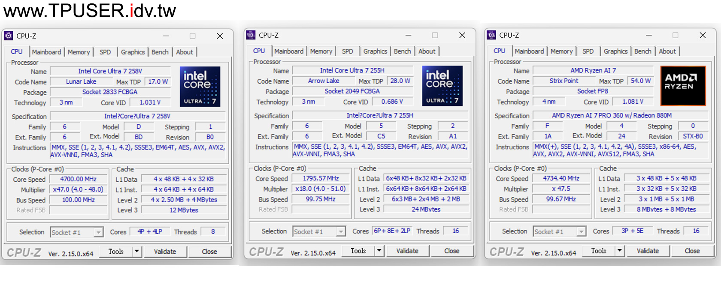Screen dimensions: 721x295
Task: Click the CPU-Z title bar icon in the Lunar Lake window
Action: tap(9, 36)
